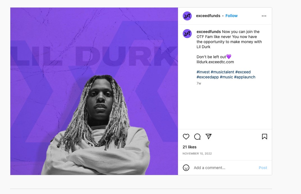Open the #musictalent hashtag
The image size is (301, 194).
[222, 72]
